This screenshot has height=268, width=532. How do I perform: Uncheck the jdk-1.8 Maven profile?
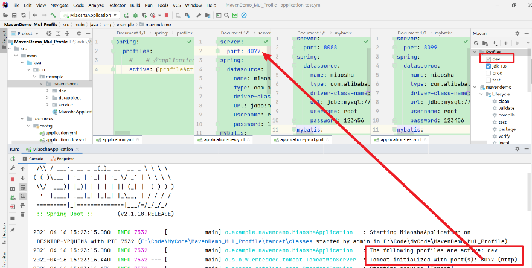point(489,66)
